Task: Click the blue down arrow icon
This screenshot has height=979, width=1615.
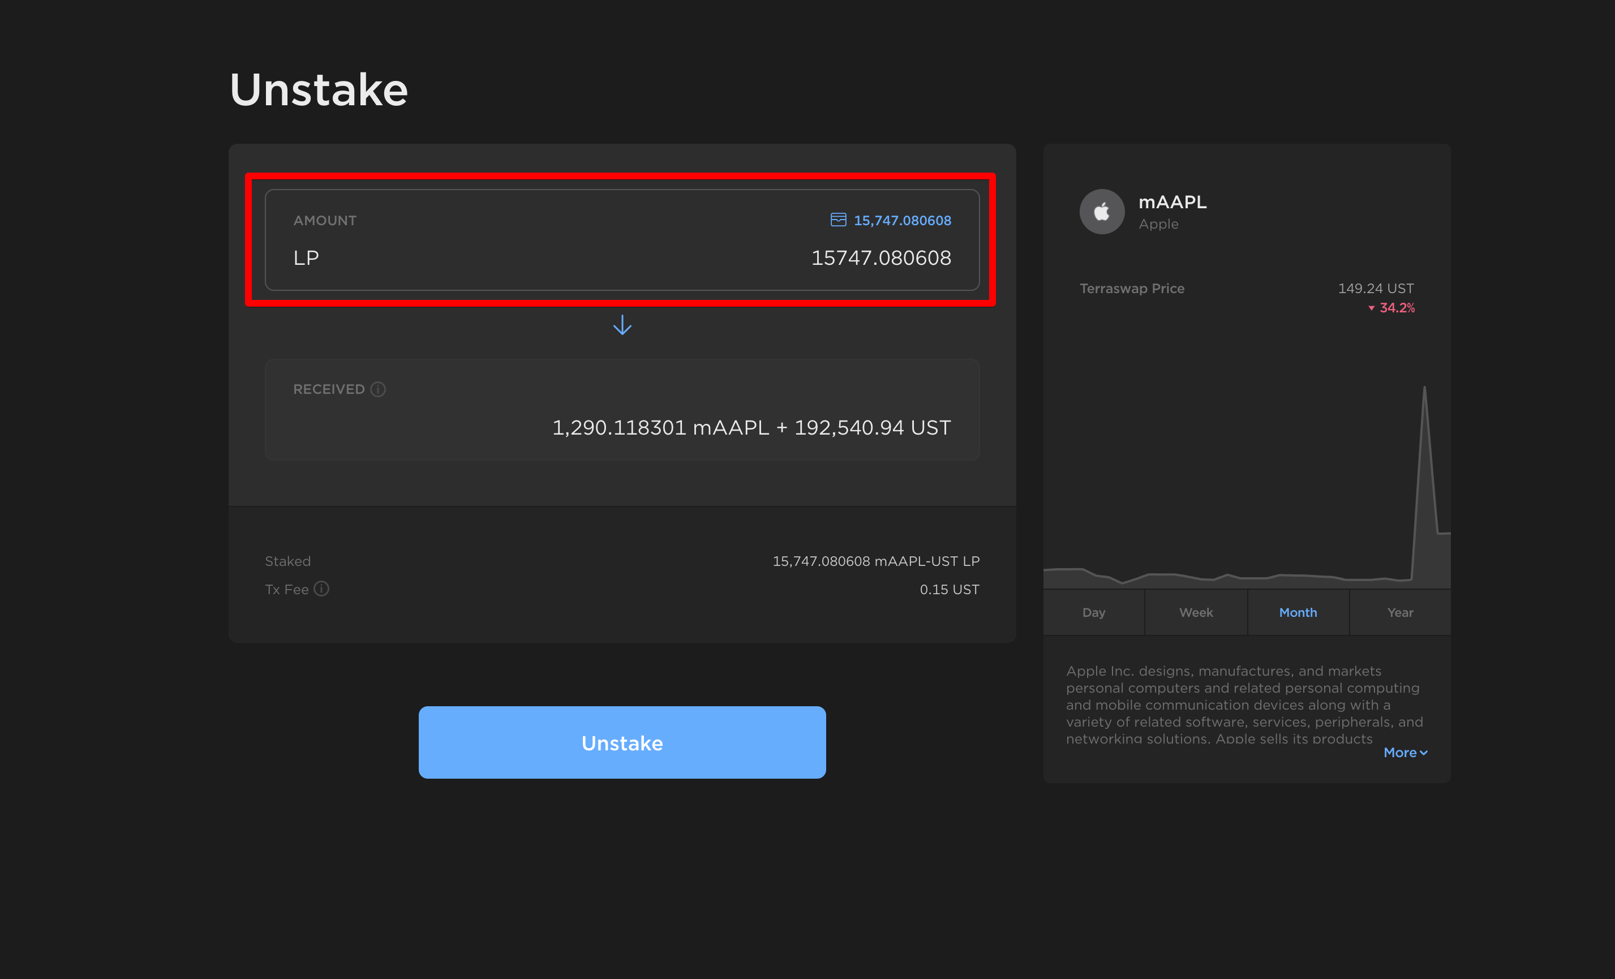Action: pyautogui.click(x=622, y=325)
